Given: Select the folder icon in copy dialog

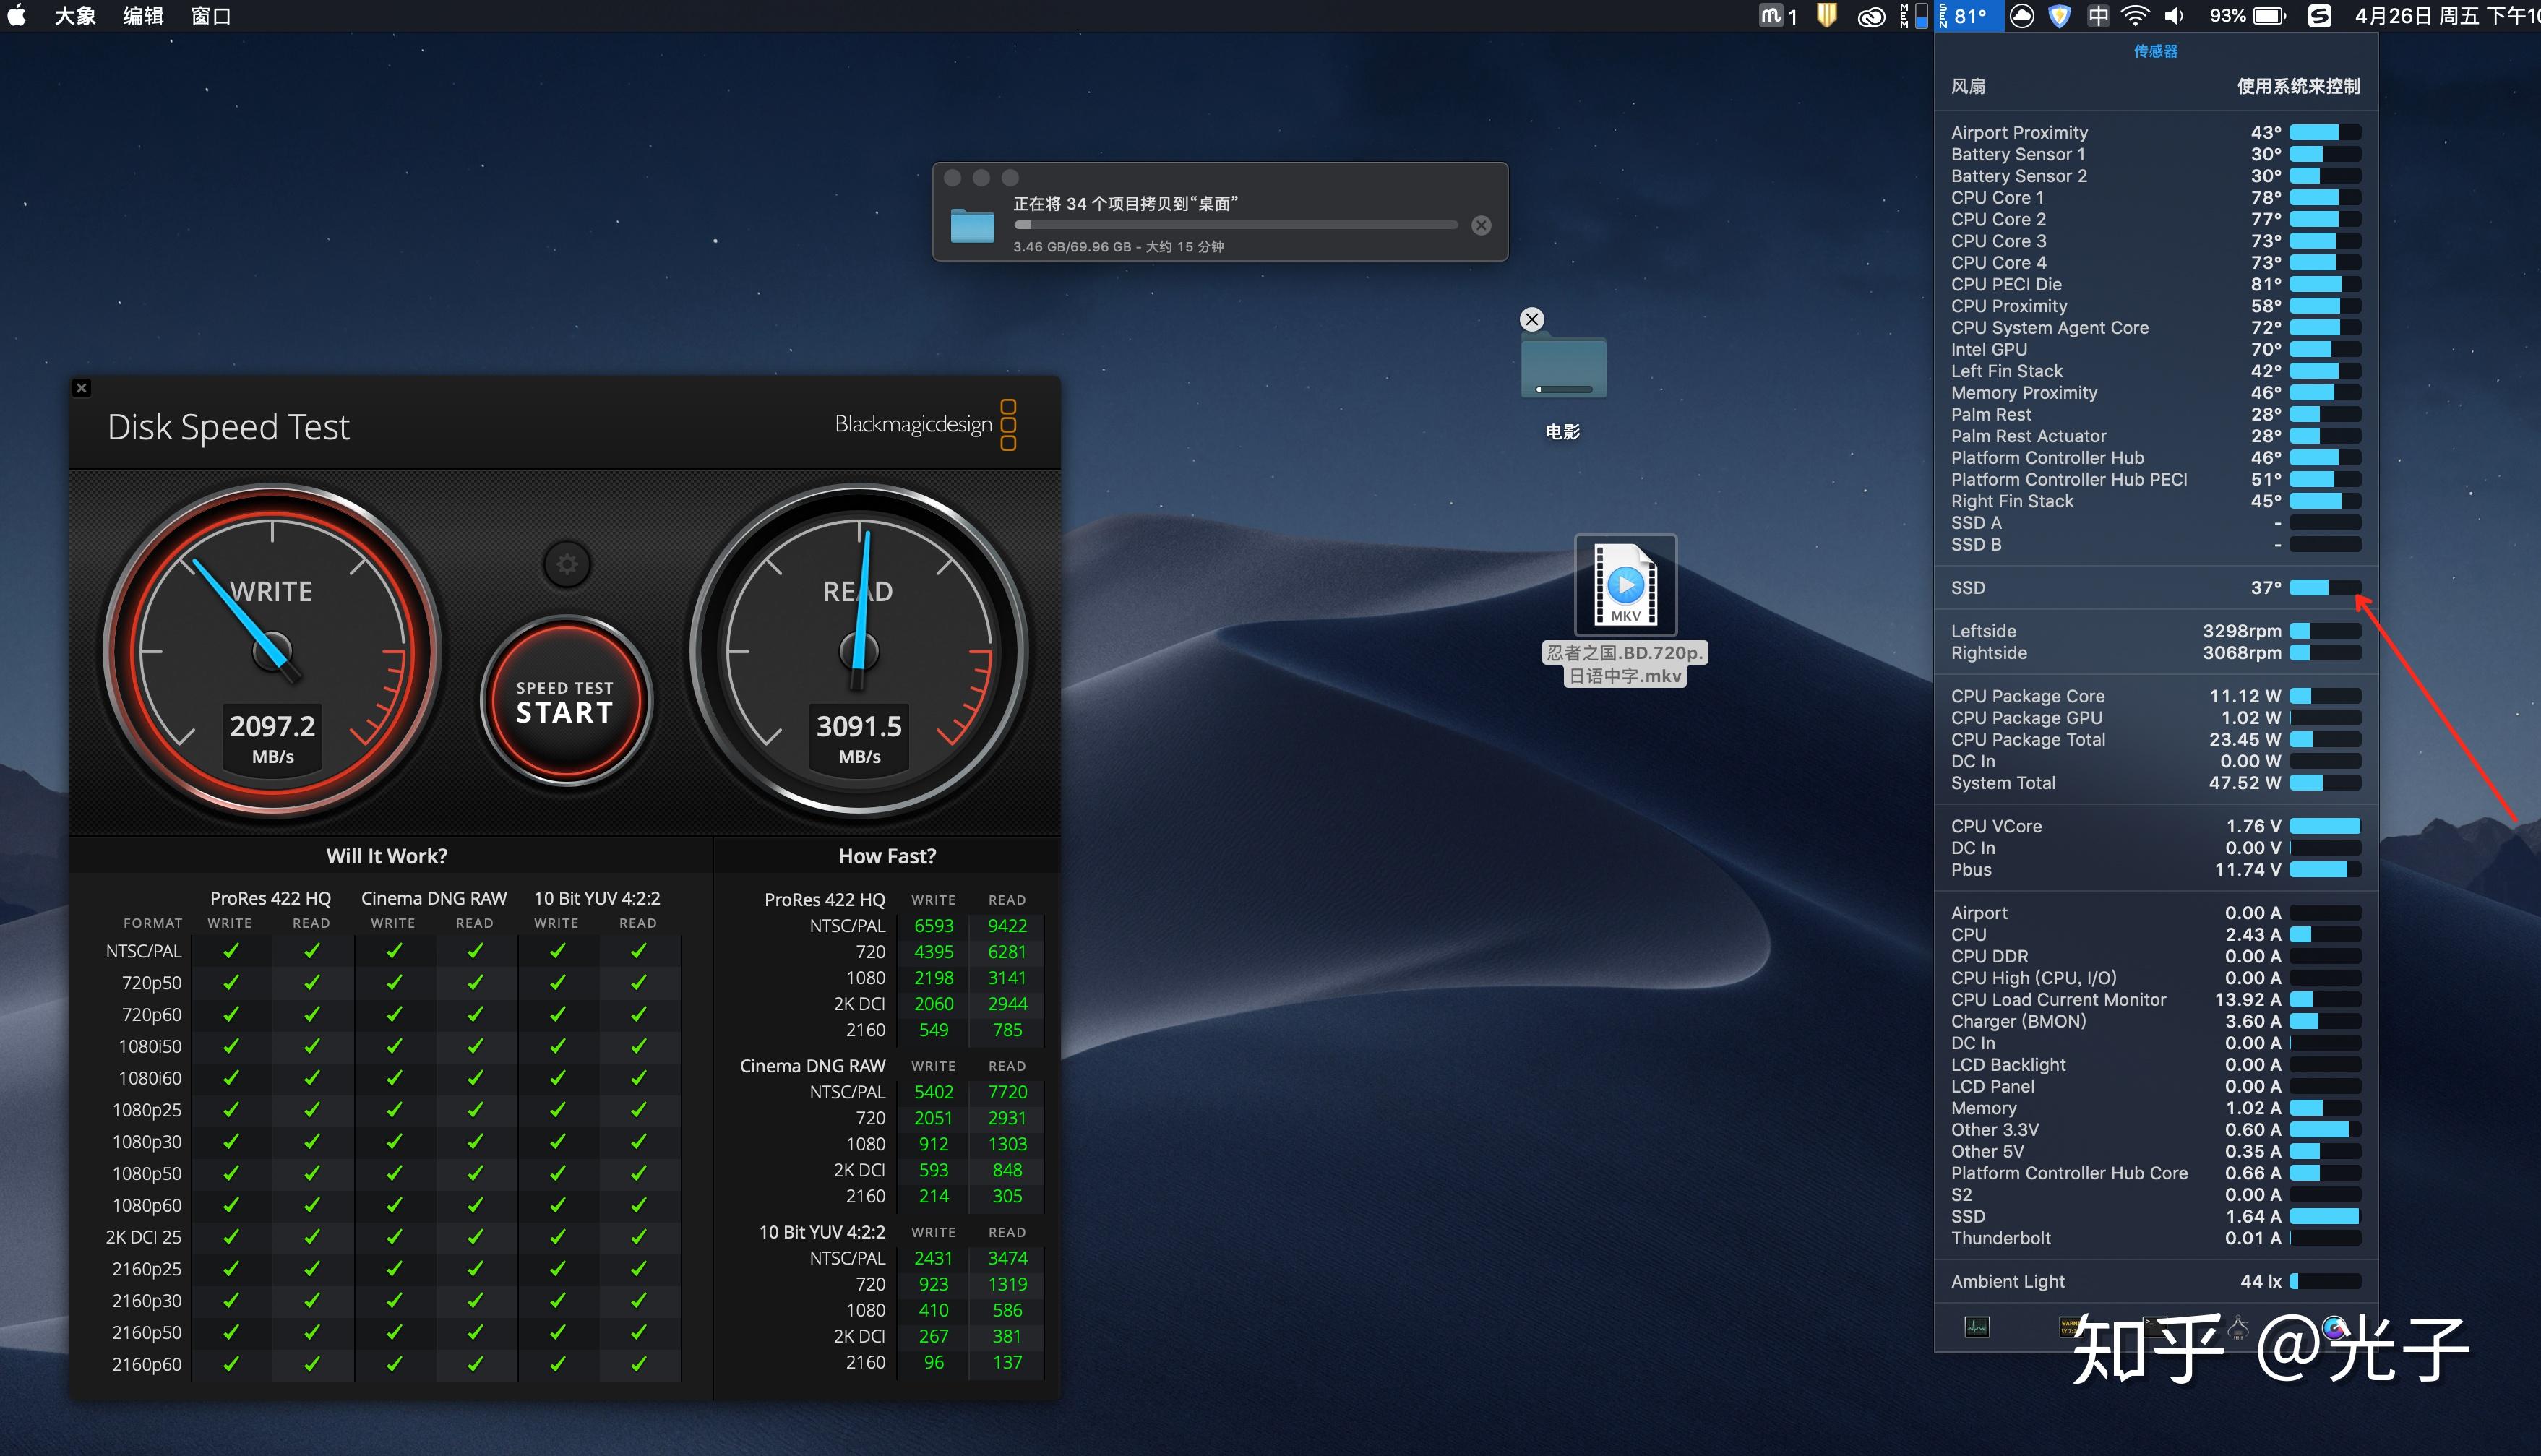Looking at the screenshot, I should [972, 225].
